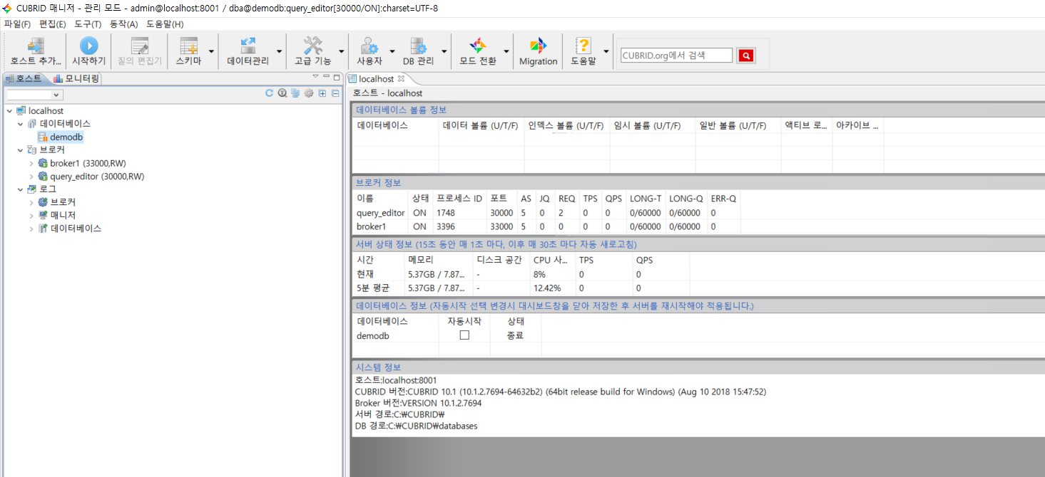The height and width of the screenshot is (477, 1045).
Task: Open the dropdown arrow next to 데이터관리
Action: point(279,51)
